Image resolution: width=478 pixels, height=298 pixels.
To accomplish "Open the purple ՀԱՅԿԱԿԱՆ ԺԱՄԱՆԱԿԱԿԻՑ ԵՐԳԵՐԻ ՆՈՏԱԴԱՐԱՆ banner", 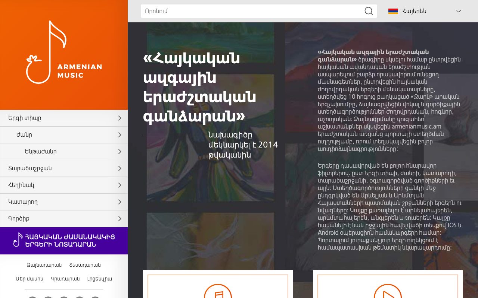I will coord(64,241).
